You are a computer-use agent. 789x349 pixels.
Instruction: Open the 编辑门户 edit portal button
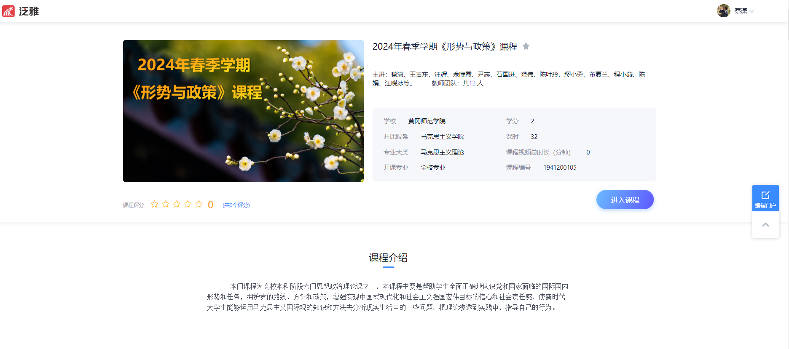[x=765, y=199]
